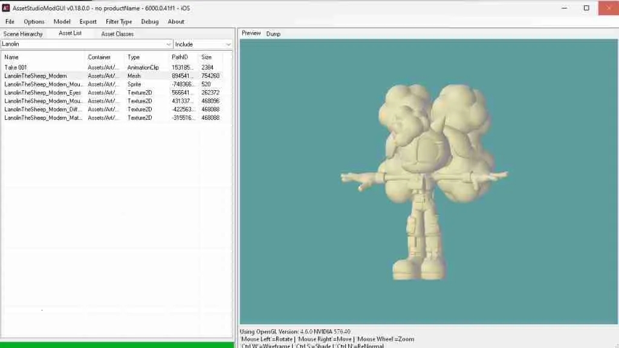The height and width of the screenshot is (348, 619).
Task: Click the Lanolin search filter field
Action: [83, 44]
